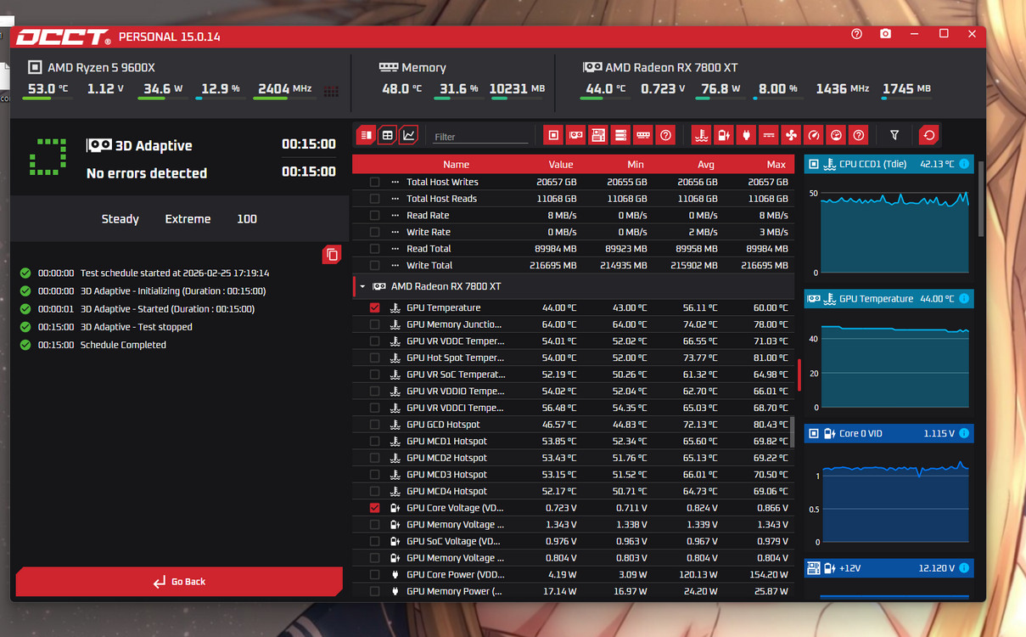Reset statistics with the refresh icon
This screenshot has height=637, width=1026.
point(929,135)
